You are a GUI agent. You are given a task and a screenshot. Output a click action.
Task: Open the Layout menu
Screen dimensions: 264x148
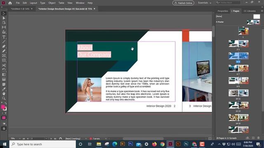(x=33, y=3)
